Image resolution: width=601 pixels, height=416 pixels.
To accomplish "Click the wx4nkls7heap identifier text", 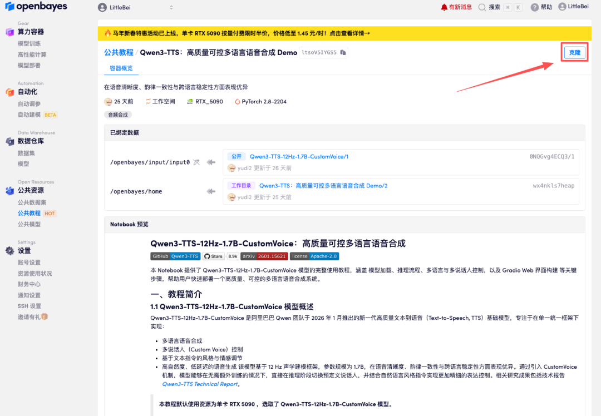I will pos(554,186).
